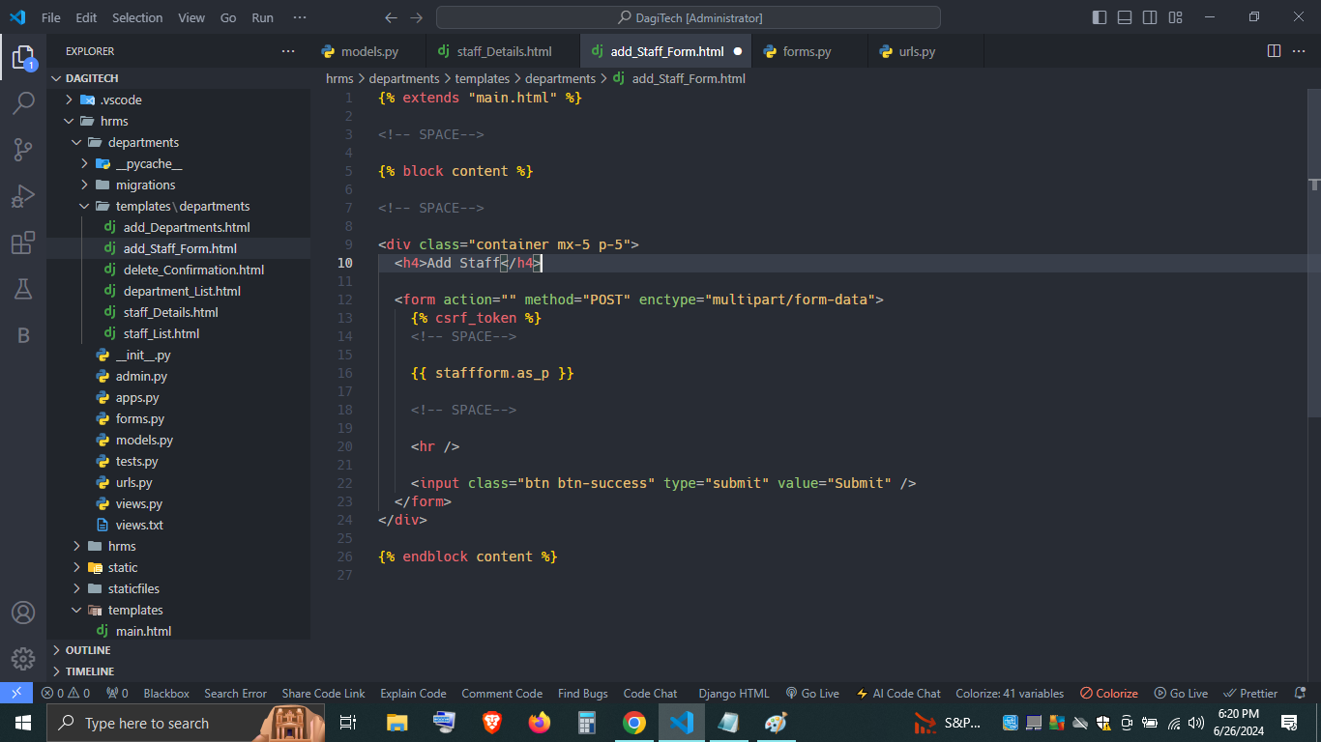Open staff_List.html in the explorer
The image size is (1321, 742).
pos(161,333)
